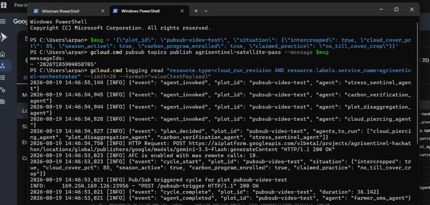This screenshot has width=430, height=205.
Task: Open the hamburger navigation menu behind terminal
Action: coord(3,21)
